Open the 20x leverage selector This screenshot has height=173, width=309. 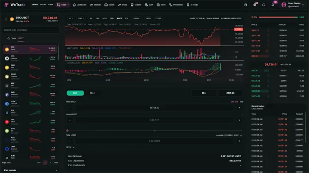coord(203,93)
